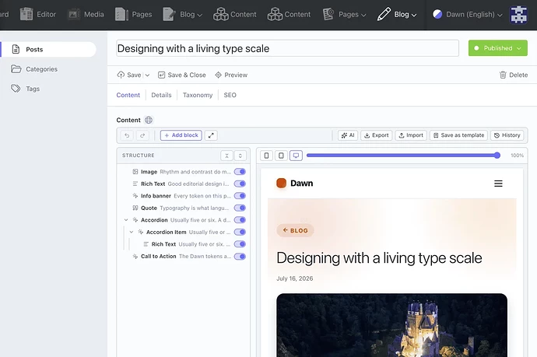
Task: Select the Call to Action block row
Action: (x=183, y=257)
